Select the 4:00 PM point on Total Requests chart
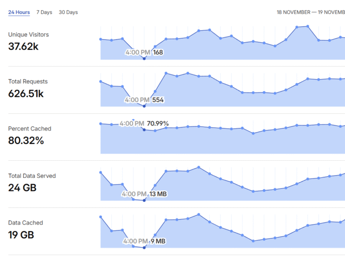The height and width of the screenshot is (259, 345). 144,106
